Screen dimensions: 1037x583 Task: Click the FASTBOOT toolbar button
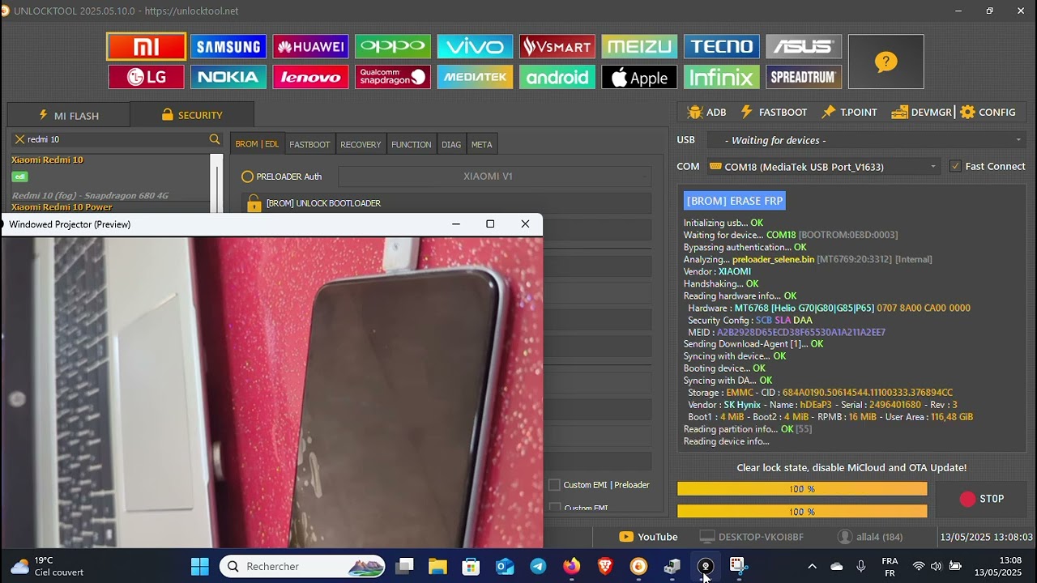click(x=774, y=113)
